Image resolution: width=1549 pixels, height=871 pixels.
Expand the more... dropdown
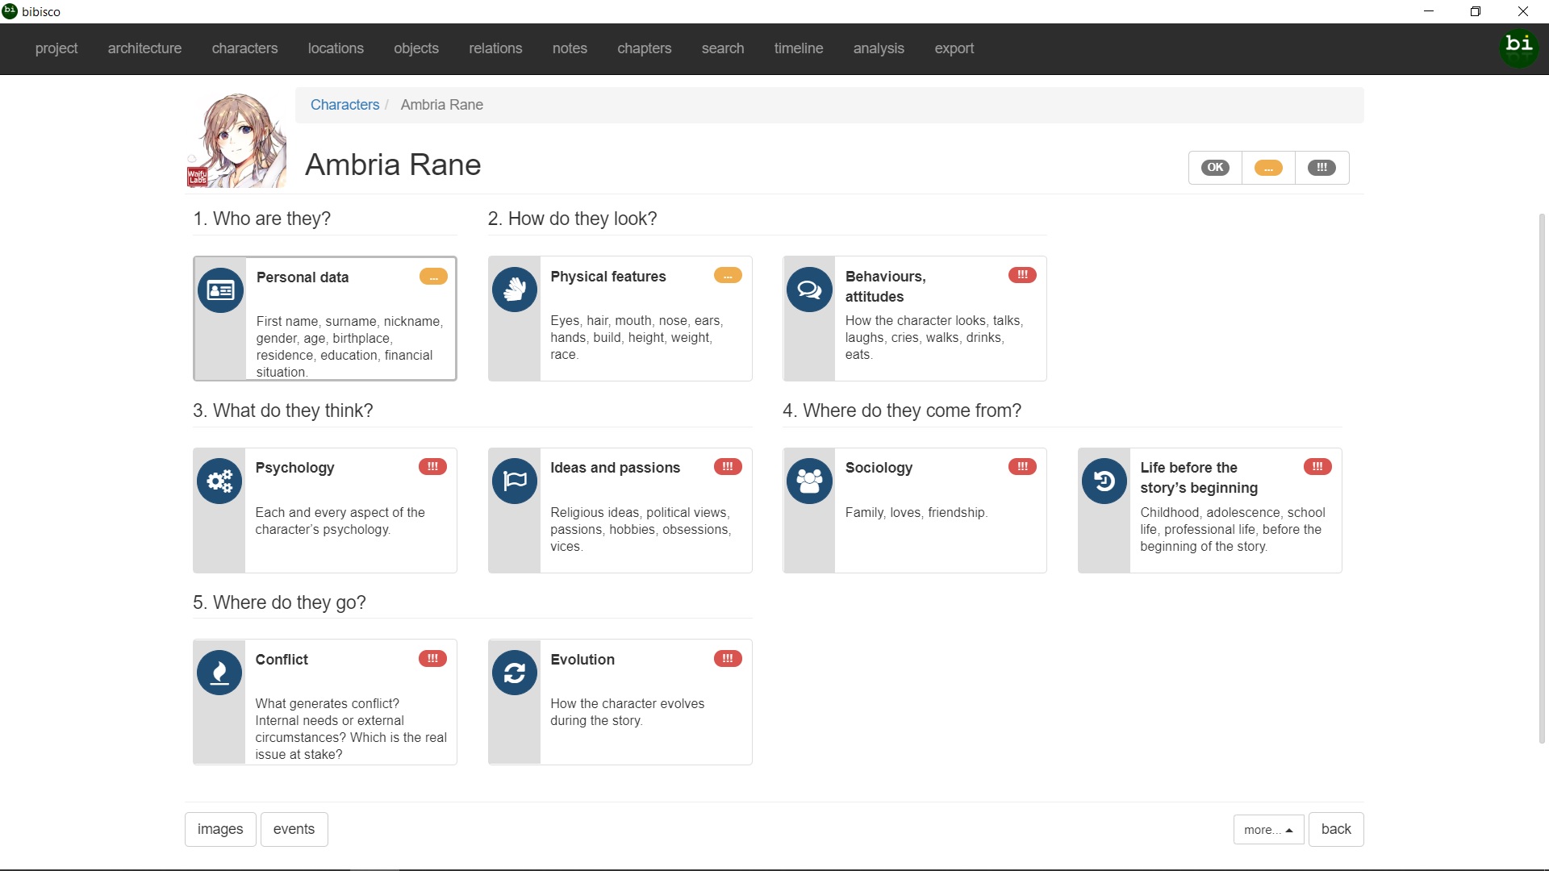1268,829
